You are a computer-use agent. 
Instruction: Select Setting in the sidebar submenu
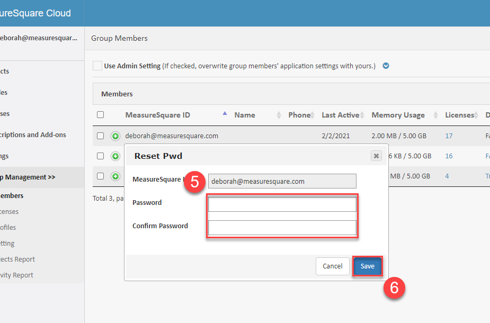(x=7, y=244)
